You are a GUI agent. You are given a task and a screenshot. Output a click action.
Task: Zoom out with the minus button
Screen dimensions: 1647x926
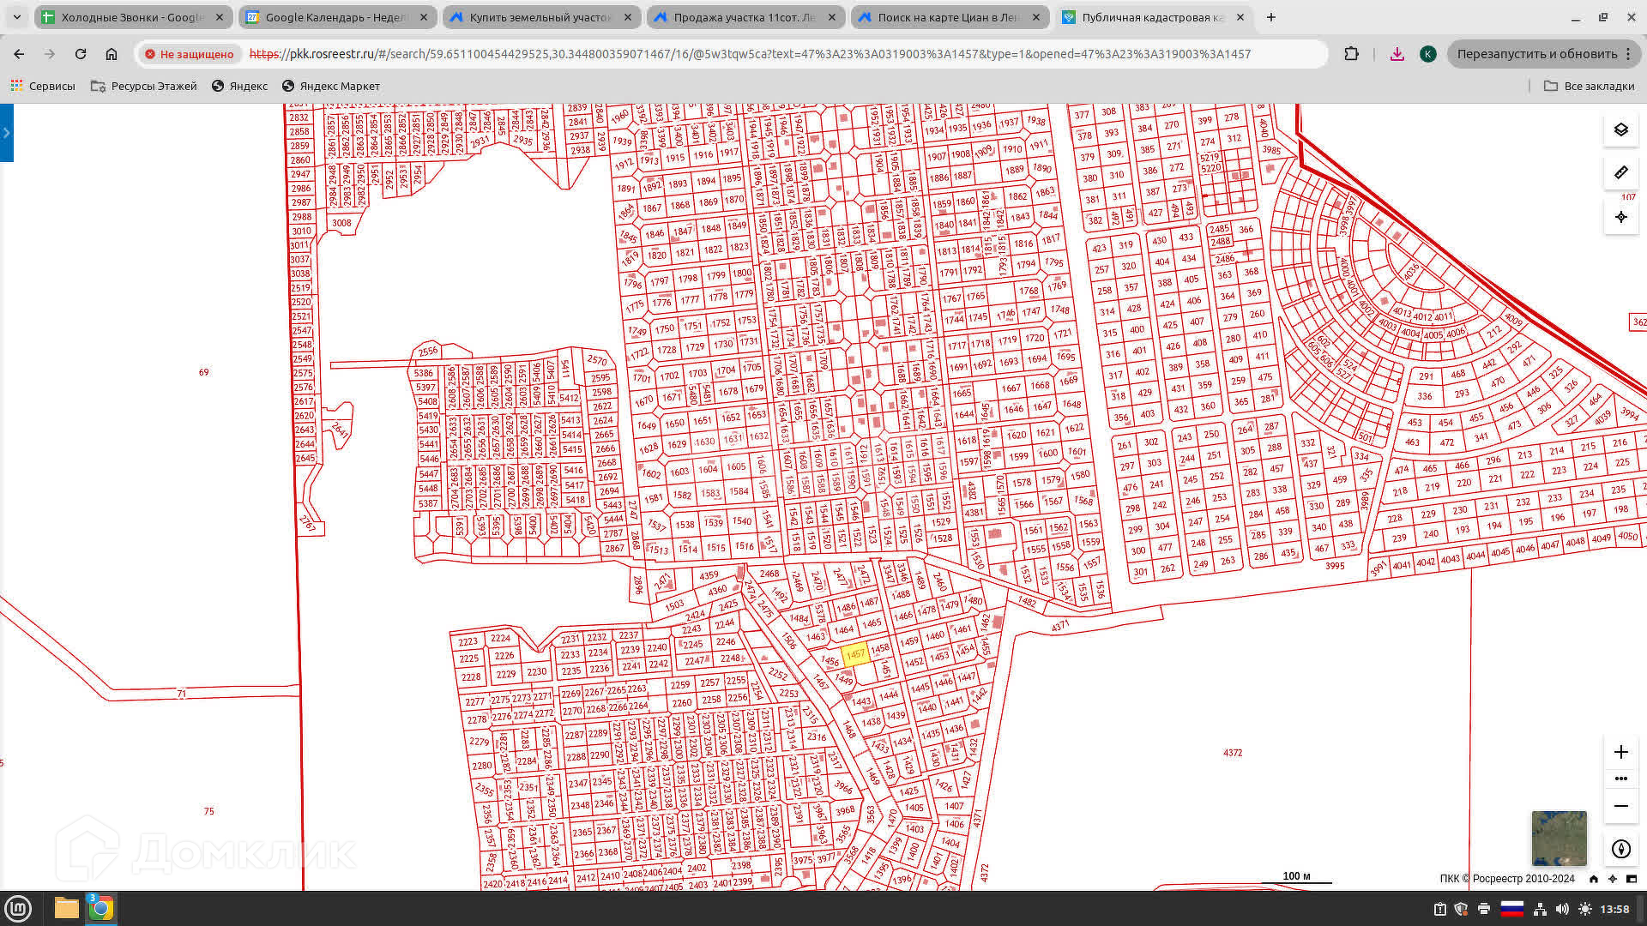click(x=1620, y=806)
